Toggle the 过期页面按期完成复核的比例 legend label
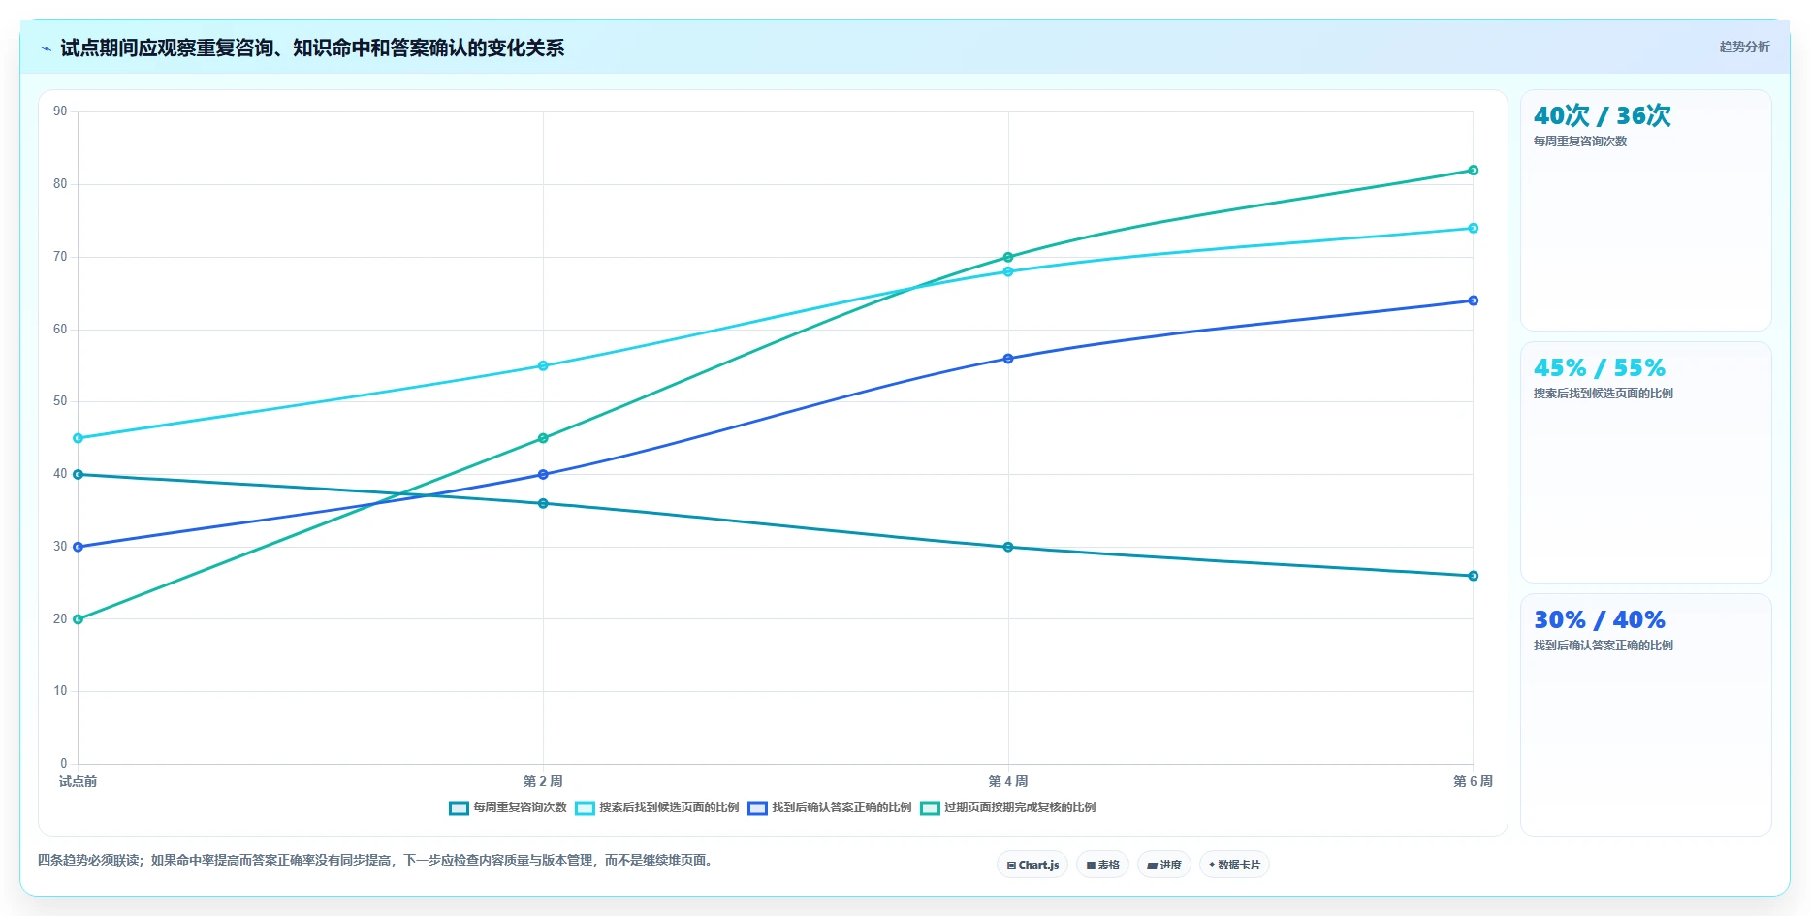The image size is (1810, 916). (1020, 807)
